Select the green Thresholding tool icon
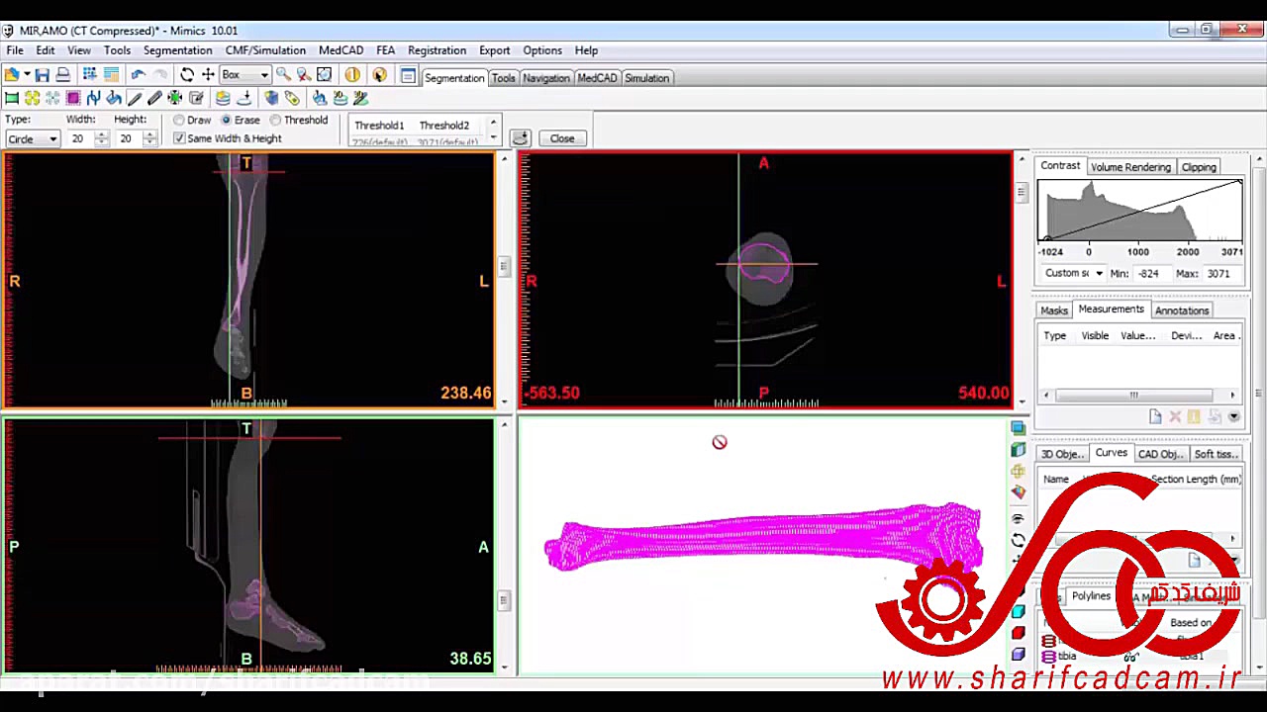 (12, 98)
